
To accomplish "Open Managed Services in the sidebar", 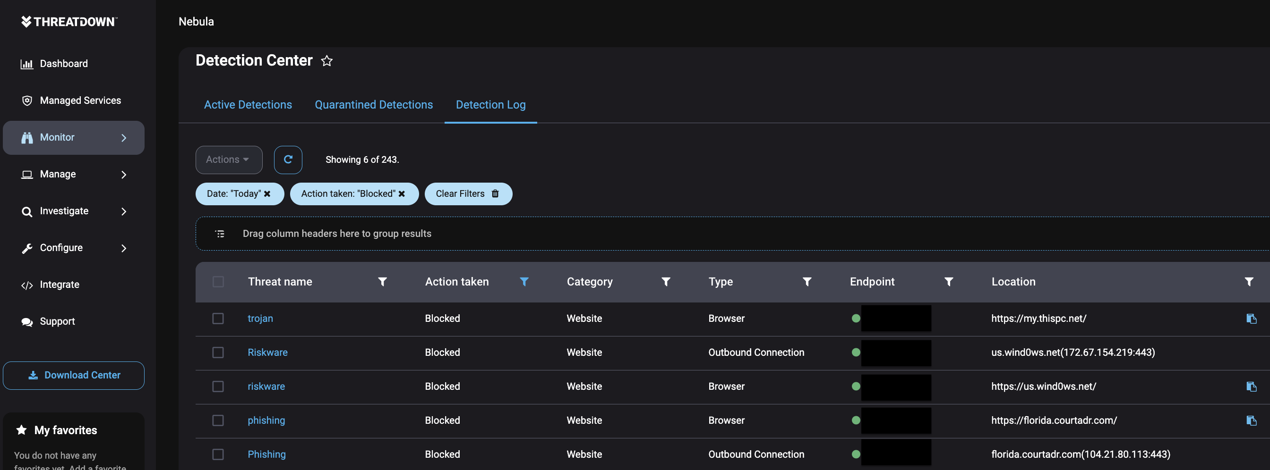I will (73, 101).
